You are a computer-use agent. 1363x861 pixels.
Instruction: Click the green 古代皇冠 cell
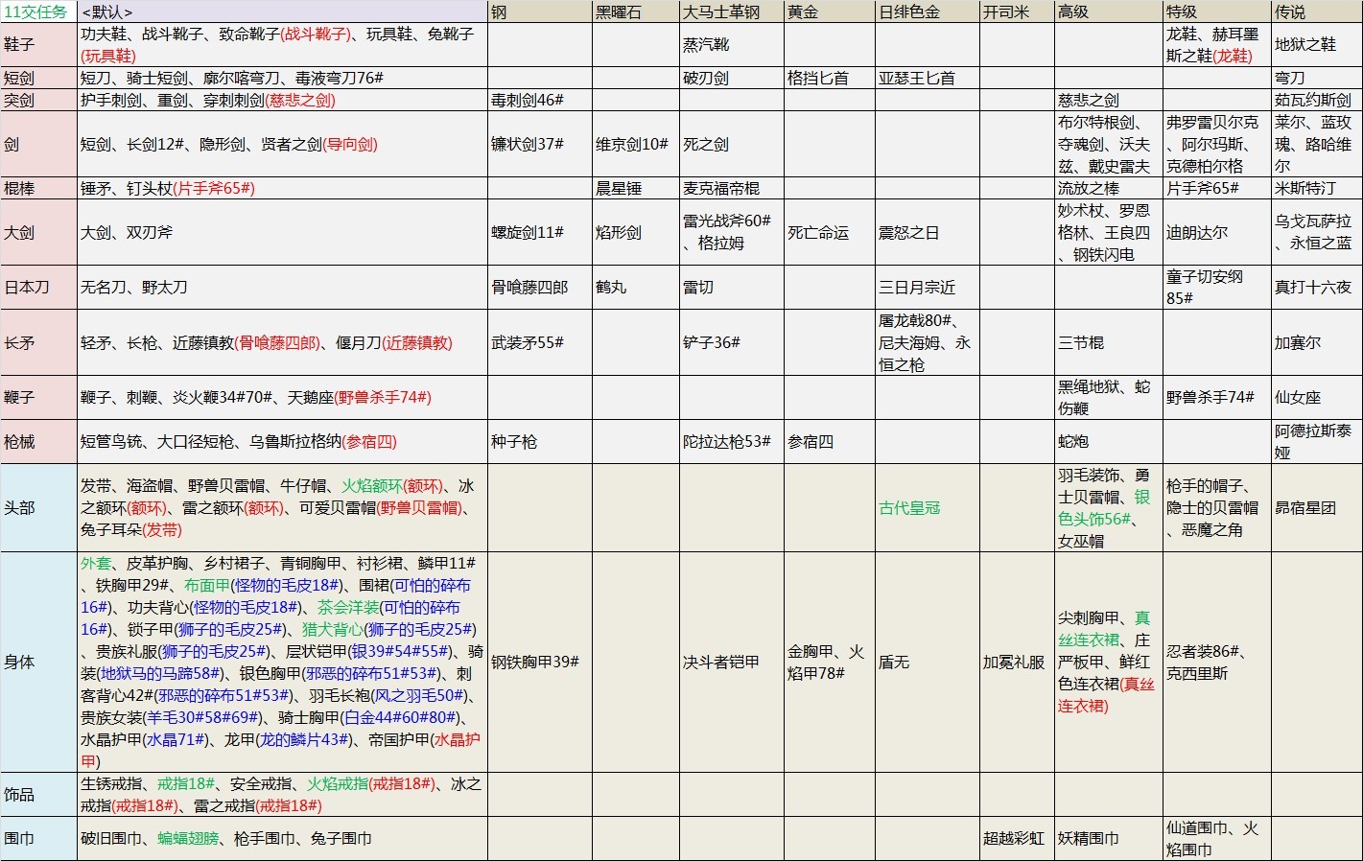point(909,507)
